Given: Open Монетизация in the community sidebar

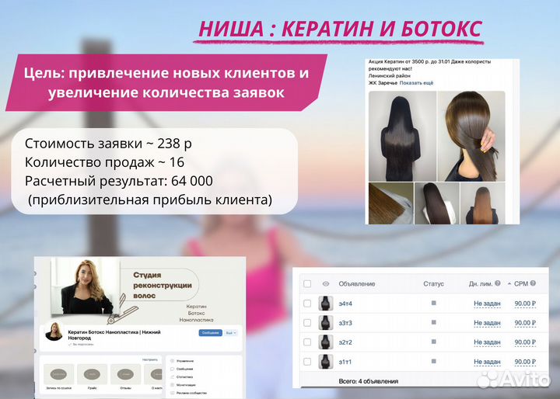Looking at the screenshot, I should pyautogui.click(x=186, y=385).
